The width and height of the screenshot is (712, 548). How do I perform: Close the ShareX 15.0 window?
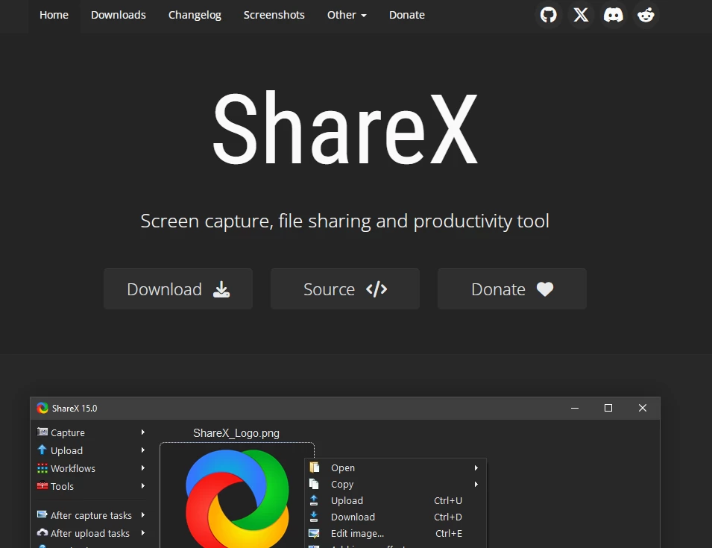(643, 408)
